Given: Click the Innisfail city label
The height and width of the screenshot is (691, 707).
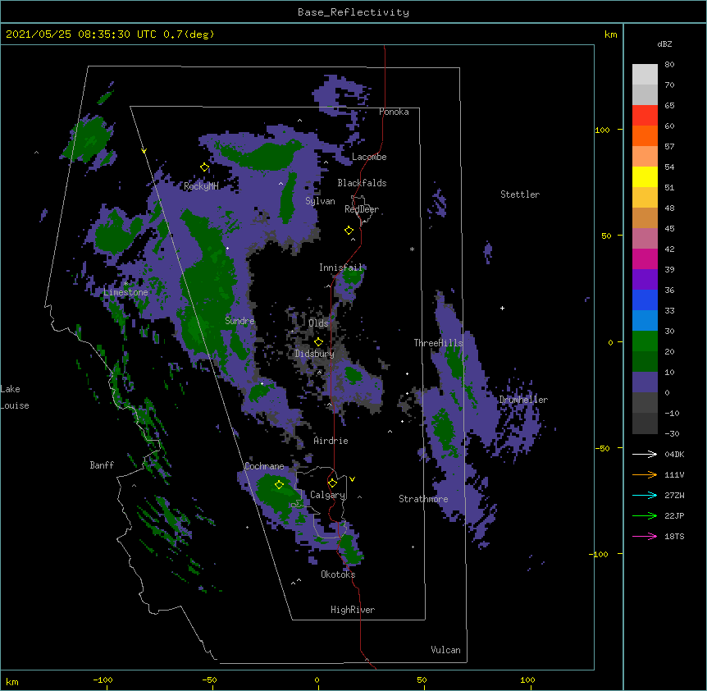Looking at the screenshot, I should coord(341,268).
